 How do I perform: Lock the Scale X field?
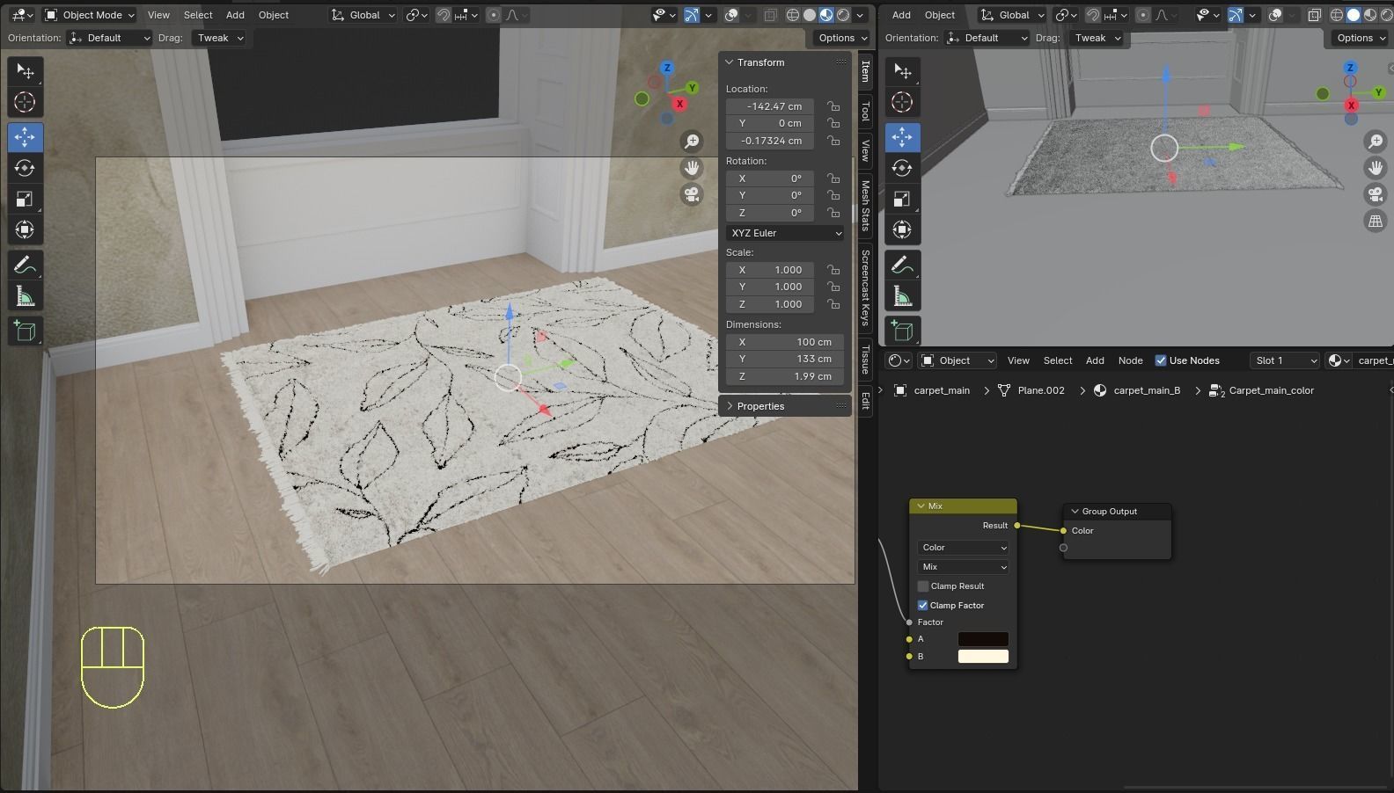coord(833,270)
